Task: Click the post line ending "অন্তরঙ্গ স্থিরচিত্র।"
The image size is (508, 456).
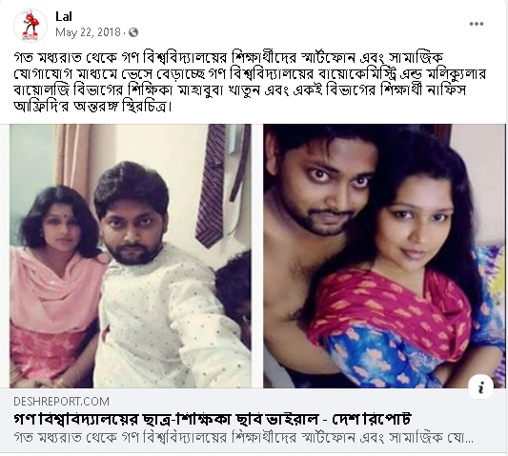Action: [x=92, y=107]
